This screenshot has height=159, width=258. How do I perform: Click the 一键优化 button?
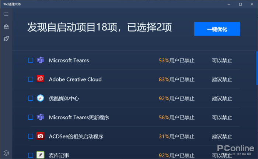click(217, 29)
